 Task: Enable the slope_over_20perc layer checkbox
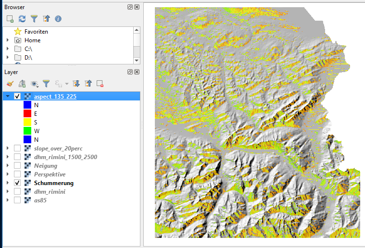(x=17, y=149)
